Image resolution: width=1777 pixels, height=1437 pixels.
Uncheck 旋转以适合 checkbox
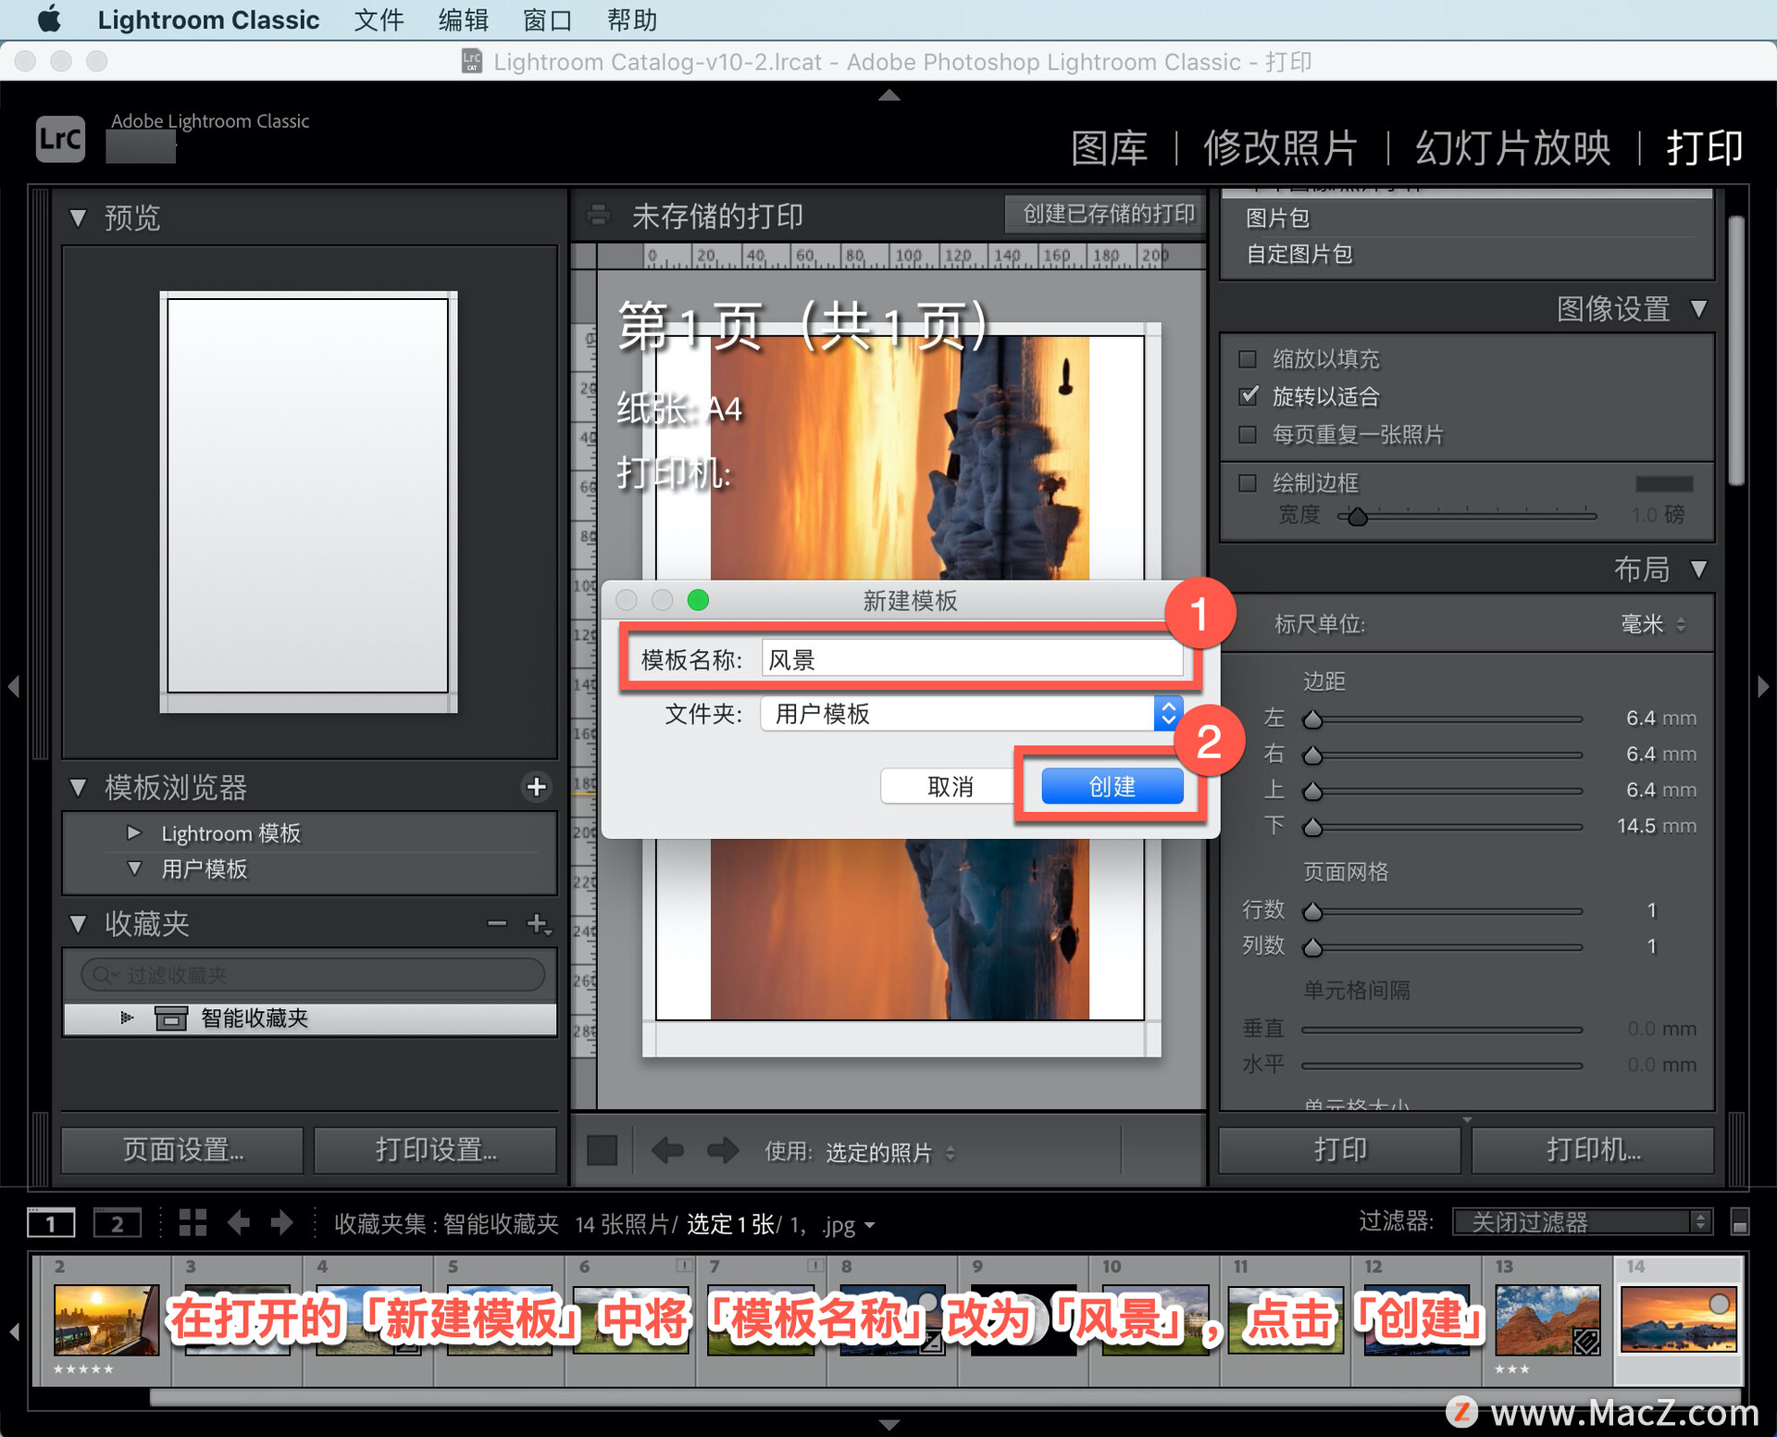pos(1248,396)
